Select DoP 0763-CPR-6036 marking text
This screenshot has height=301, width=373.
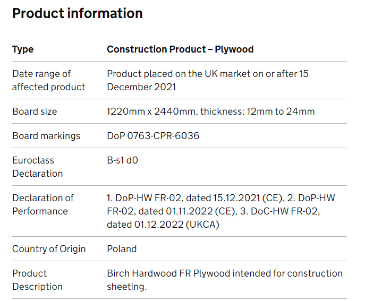[153, 136]
